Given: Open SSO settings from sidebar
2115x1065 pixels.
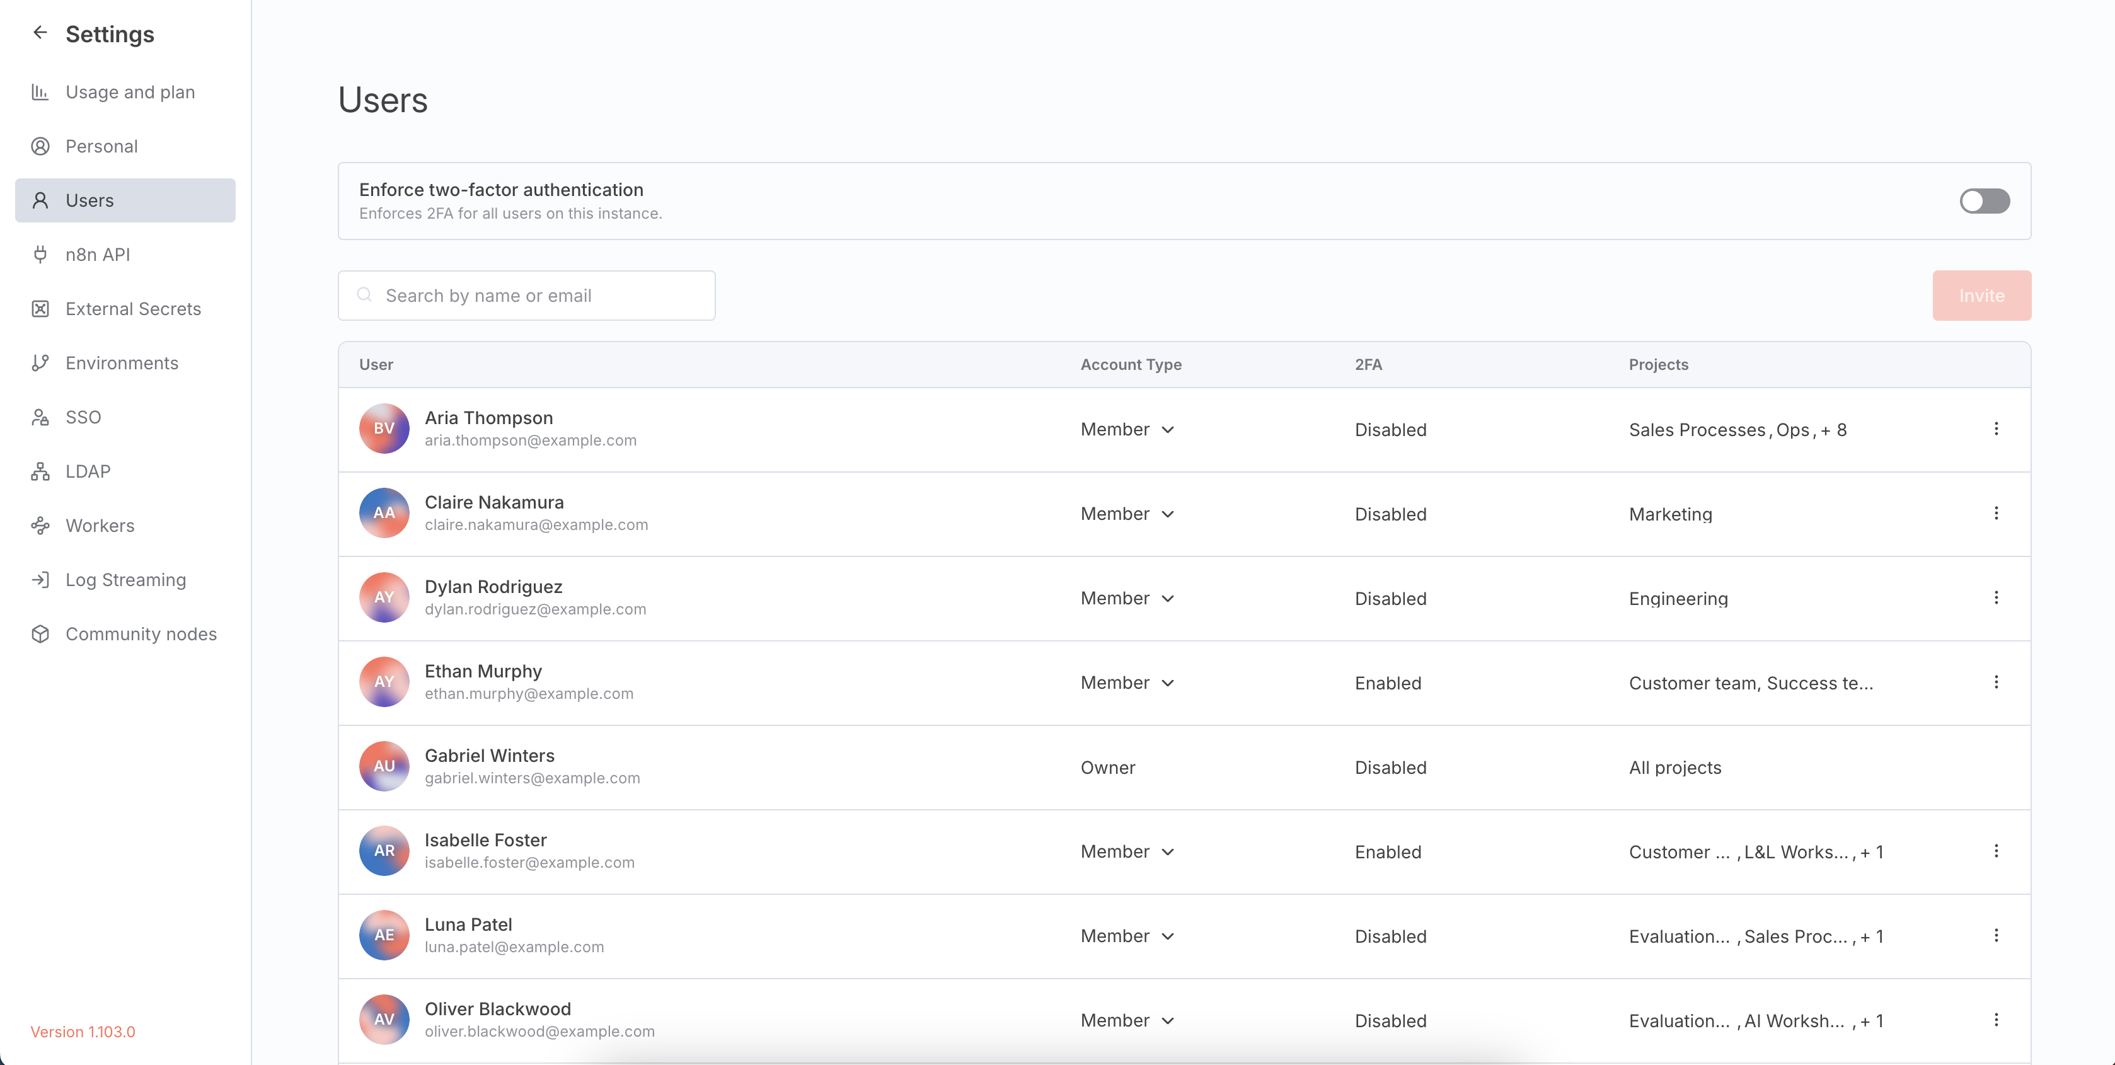Looking at the screenshot, I should 82,417.
